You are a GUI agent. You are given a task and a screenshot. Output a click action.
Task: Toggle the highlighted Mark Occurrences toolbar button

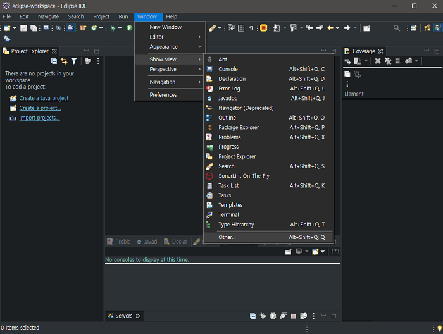(264, 28)
